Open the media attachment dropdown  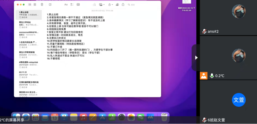tap(102, 5)
